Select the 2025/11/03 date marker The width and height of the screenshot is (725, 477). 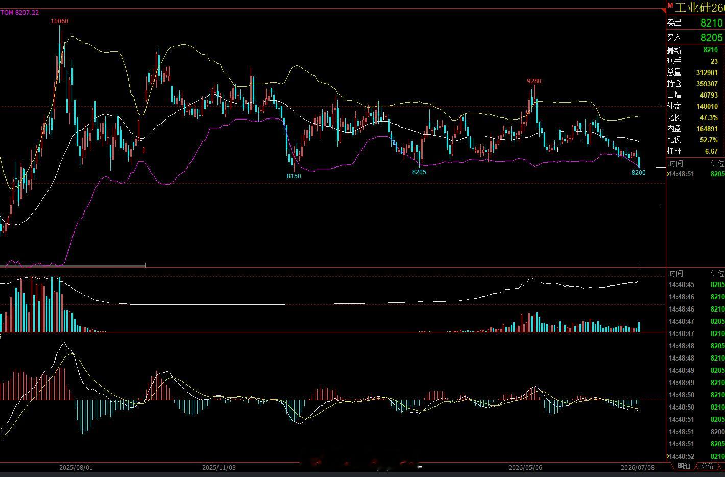(219, 467)
